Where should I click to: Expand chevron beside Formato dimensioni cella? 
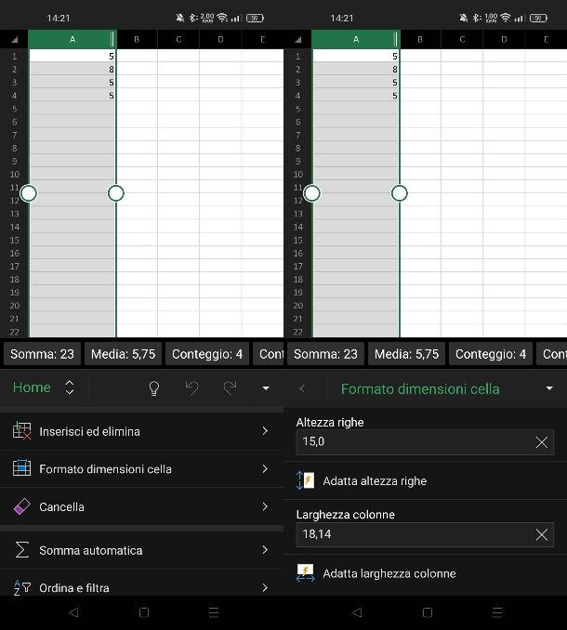(x=265, y=468)
